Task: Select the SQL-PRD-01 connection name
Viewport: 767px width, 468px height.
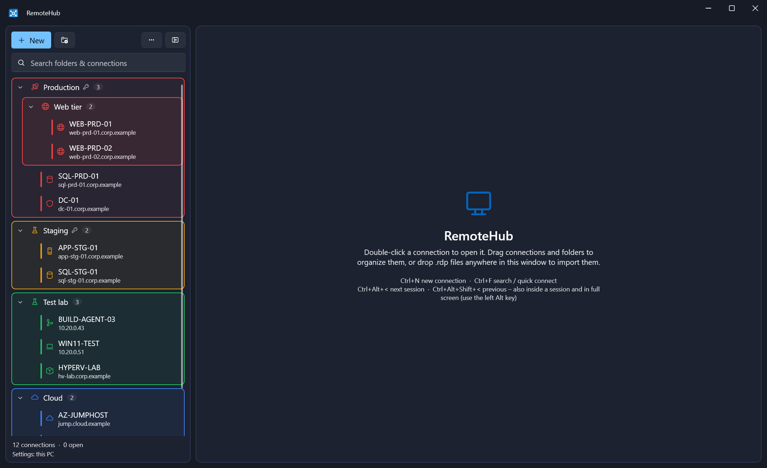Action: [x=78, y=176]
